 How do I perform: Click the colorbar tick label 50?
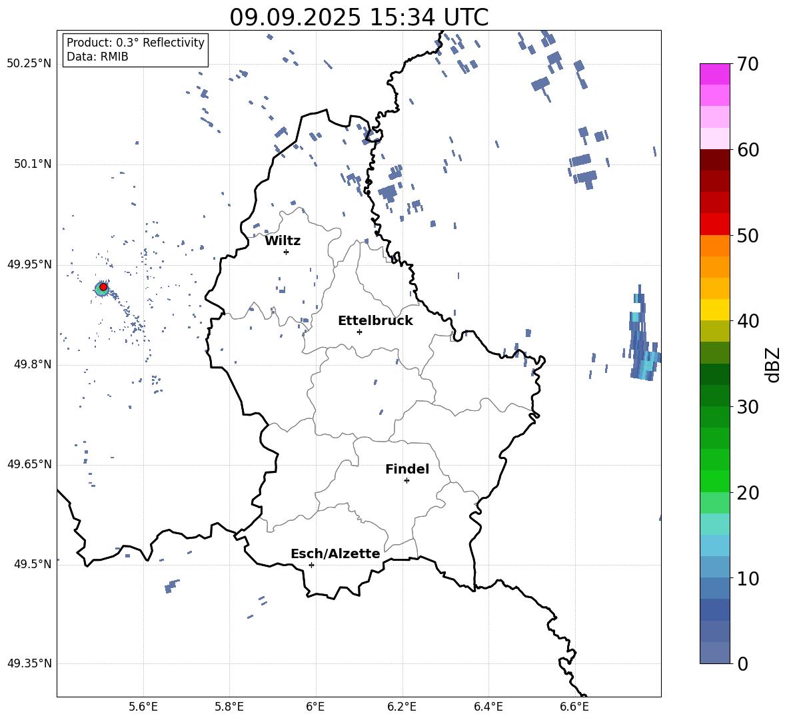(748, 235)
